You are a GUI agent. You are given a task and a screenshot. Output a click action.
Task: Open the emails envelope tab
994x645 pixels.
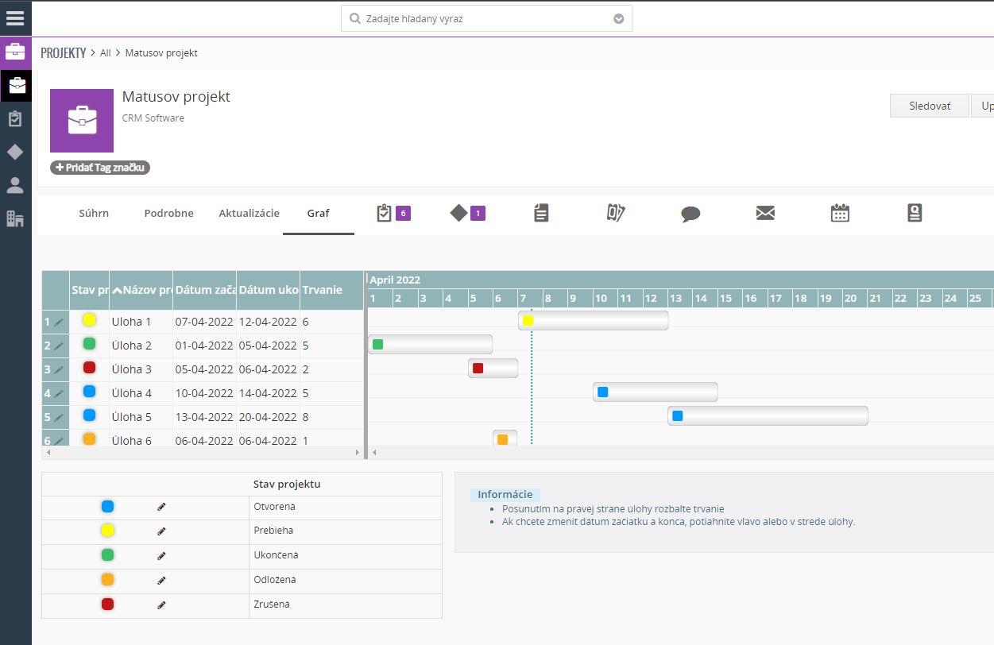[x=765, y=213]
